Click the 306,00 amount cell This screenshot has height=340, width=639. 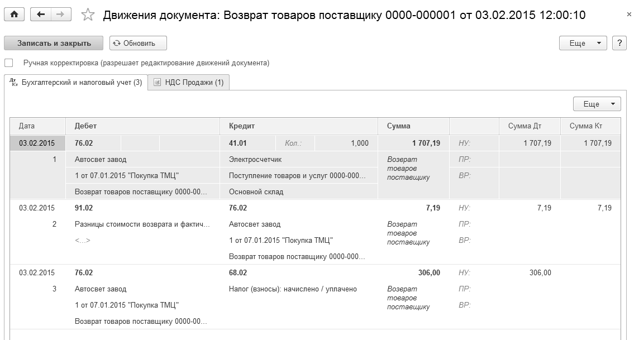pyautogui.click(x=428, y=273)
